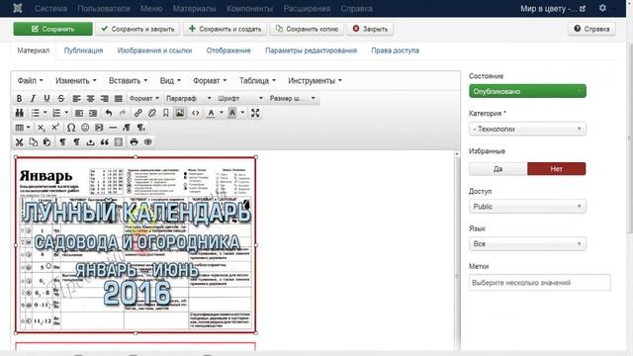
Task: Align text left
Action: 76,99
